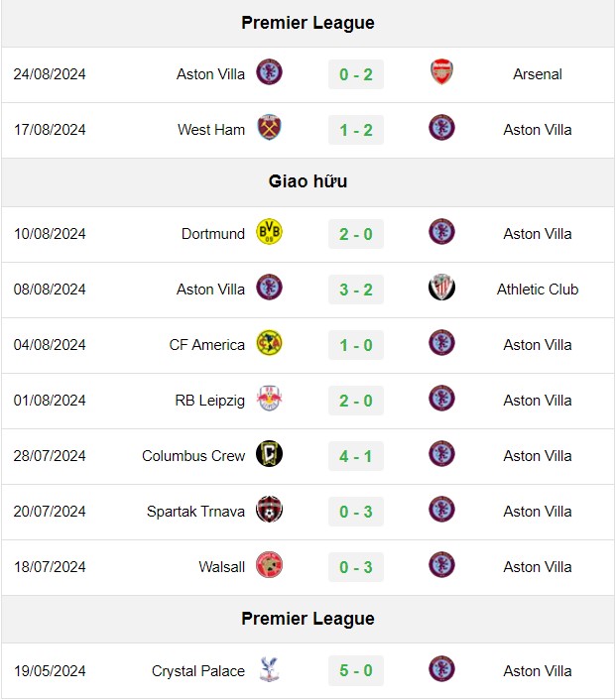Open the 1 - 2 West Ham score

pyautogui.click(x=356, y=130)
